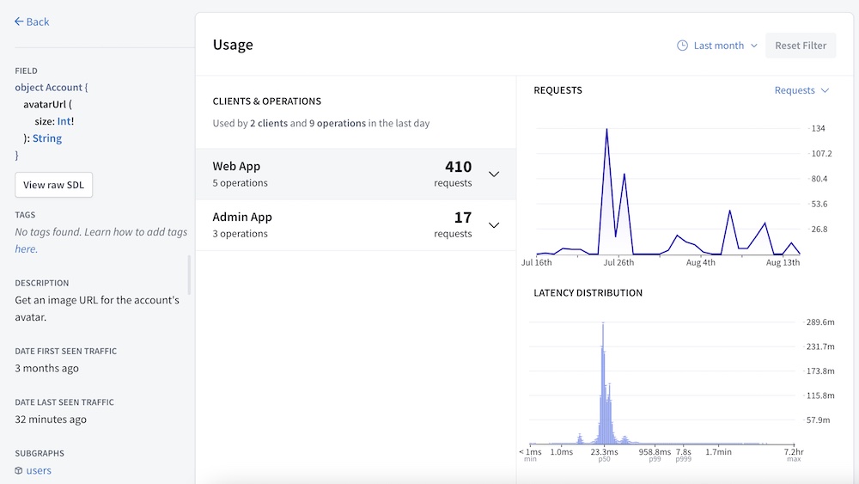Screen dimensions: 859x484
Task: Go back using the Back arrow link
Action: point(32,22)
